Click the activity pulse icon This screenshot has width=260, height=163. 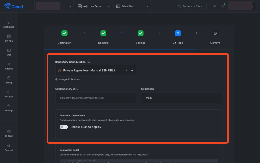(215, 6)
